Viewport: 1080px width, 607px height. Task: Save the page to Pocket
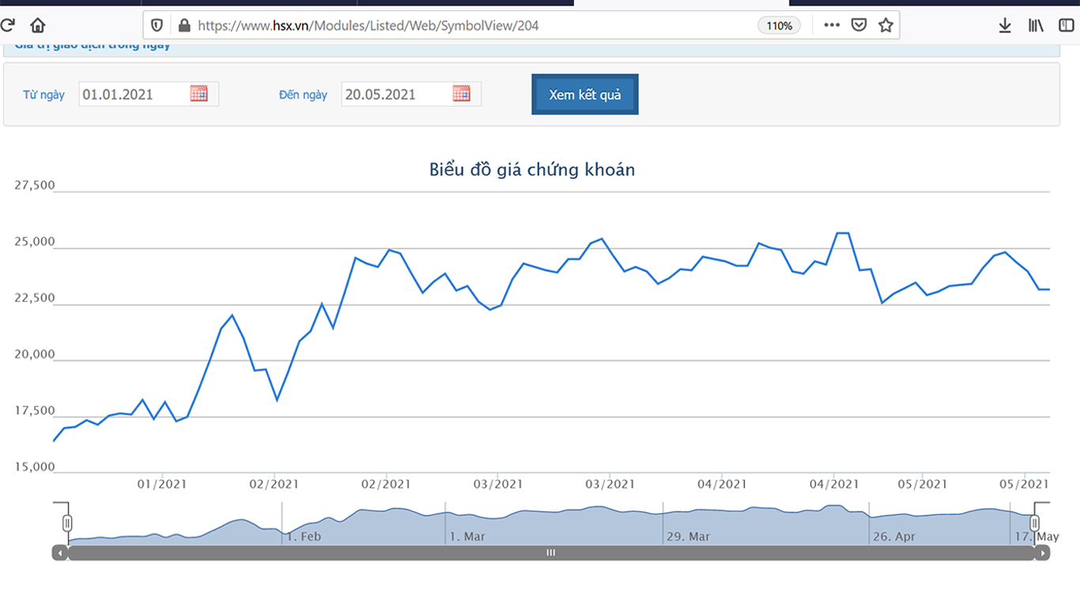pos(859,25)
